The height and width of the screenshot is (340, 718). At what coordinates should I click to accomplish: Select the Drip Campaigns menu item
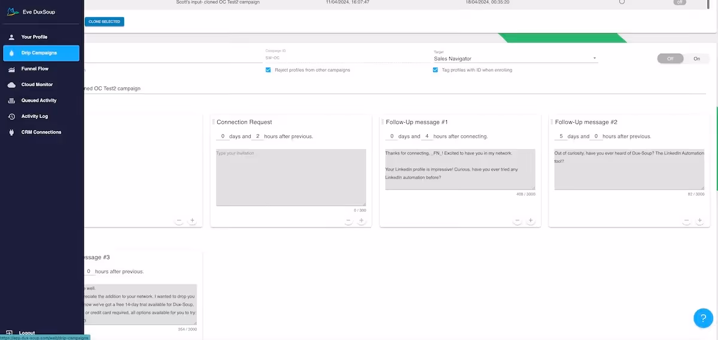41,53
